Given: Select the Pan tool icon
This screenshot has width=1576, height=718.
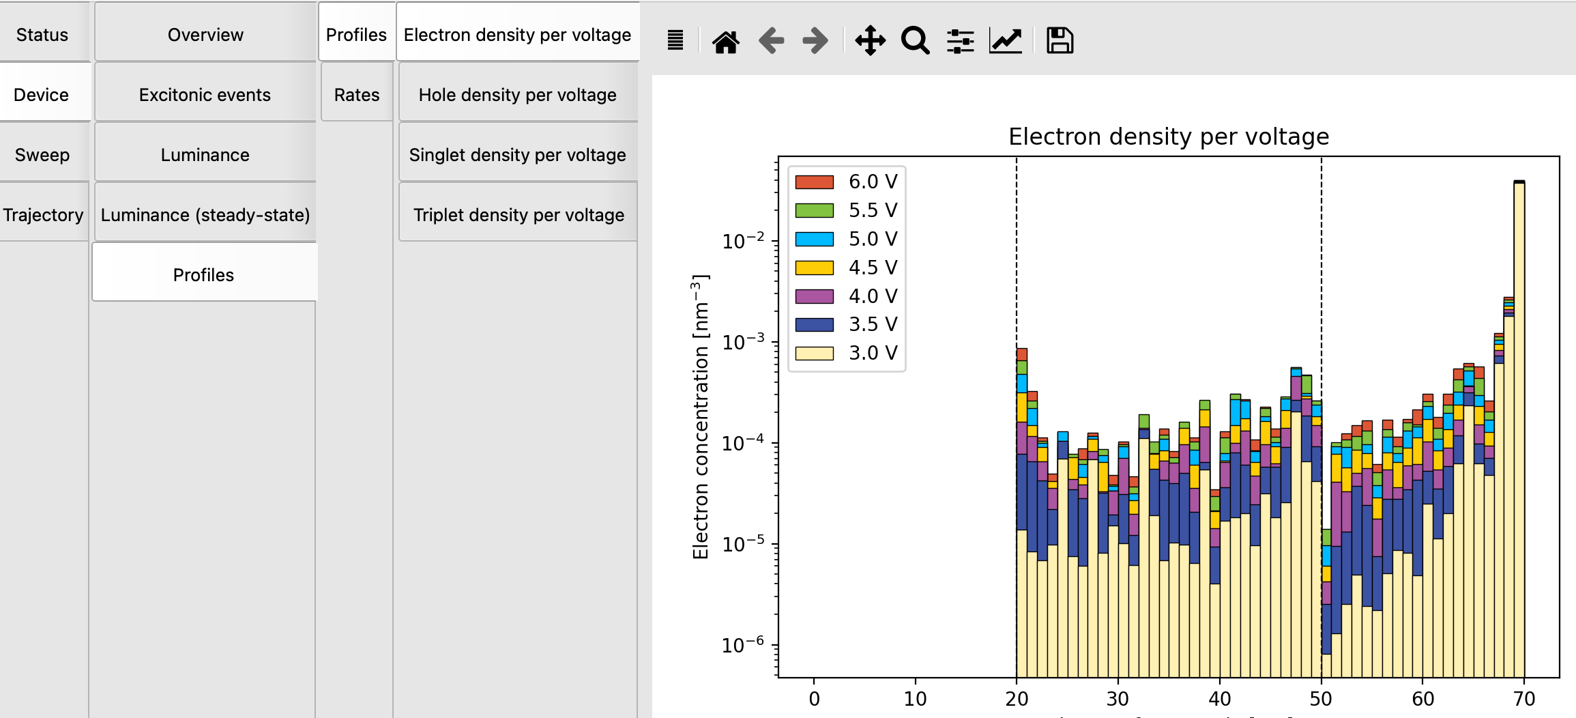Looking at the screenshot, I should tap(871, 40).
